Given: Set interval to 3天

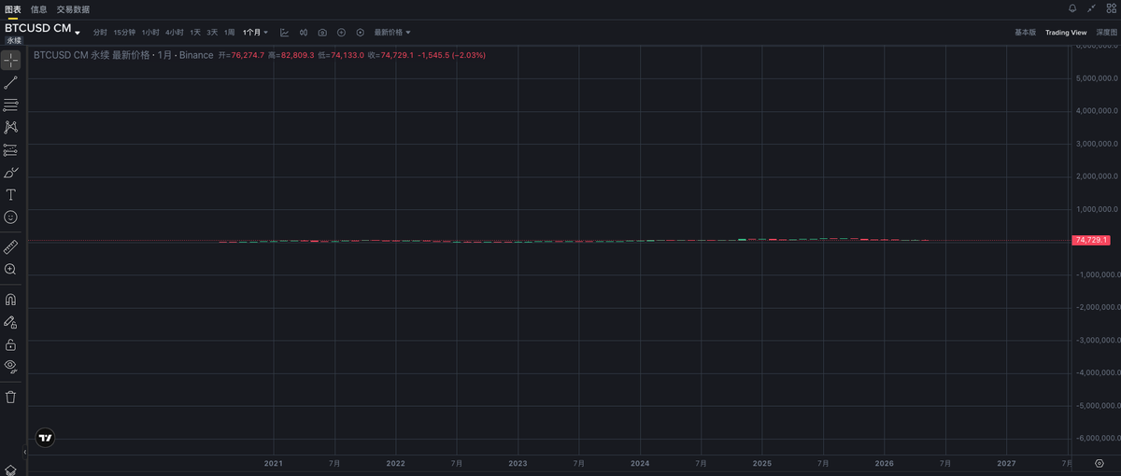Looking at the screenshot, I should tap(212, 32).
